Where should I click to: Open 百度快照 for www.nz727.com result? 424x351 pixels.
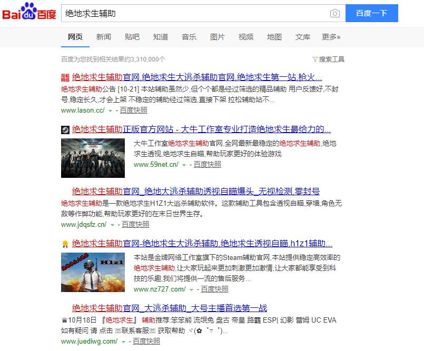click(215, 289)
